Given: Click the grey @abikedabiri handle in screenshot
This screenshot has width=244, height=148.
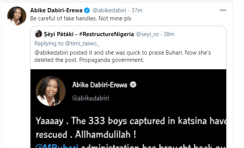Looking at the screenshot, I should point(91,98).
